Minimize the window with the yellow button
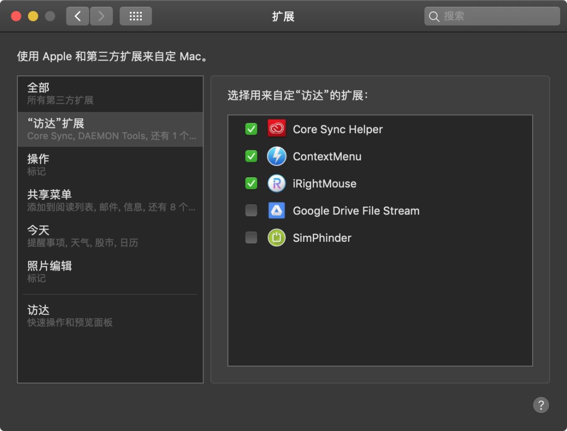 click(33, 16)
